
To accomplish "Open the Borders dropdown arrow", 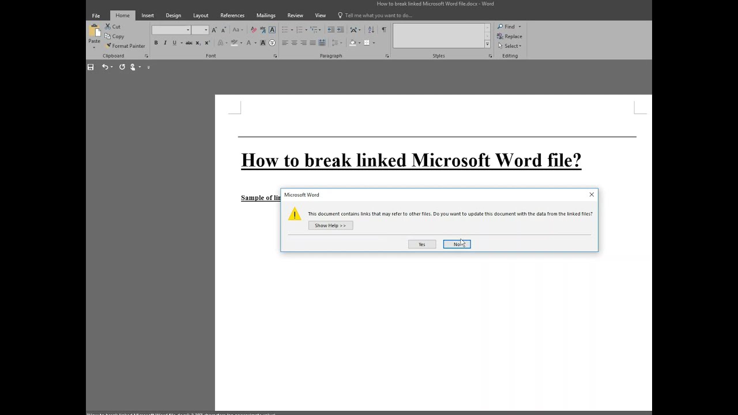I will [x=374, y=43].
